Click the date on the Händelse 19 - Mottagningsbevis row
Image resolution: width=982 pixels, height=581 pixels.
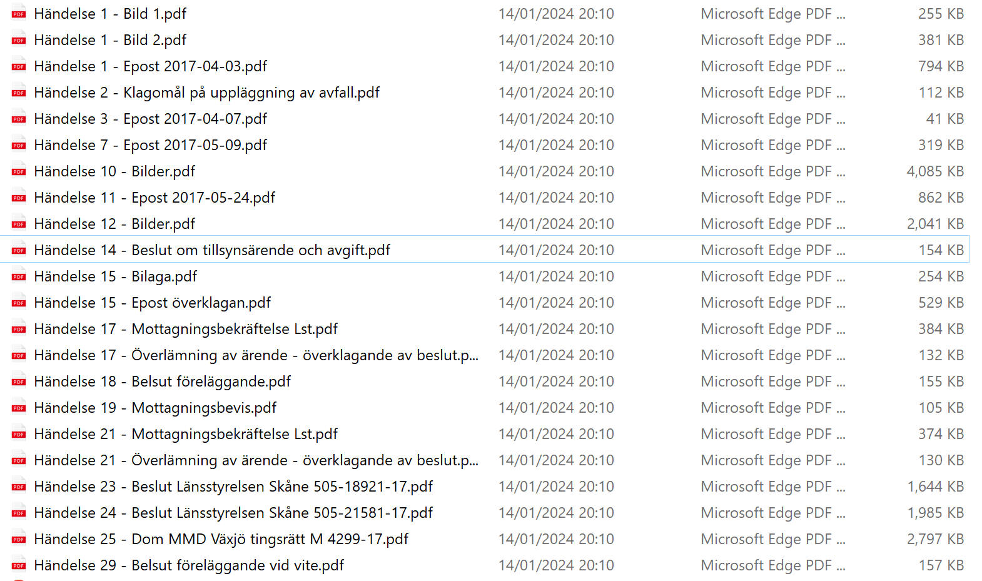pyautogui.click(x=556, y=408)
